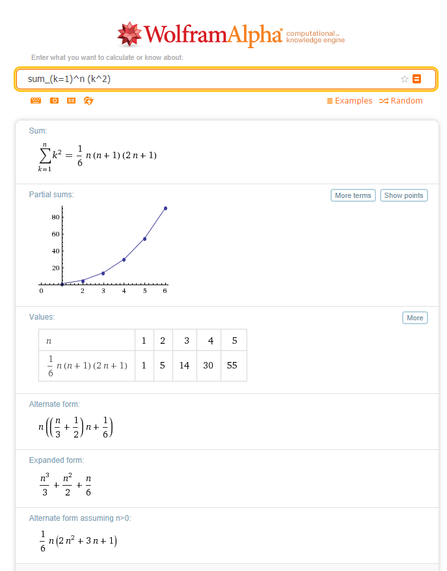Click the Random link text

click(x=407, y=101)
